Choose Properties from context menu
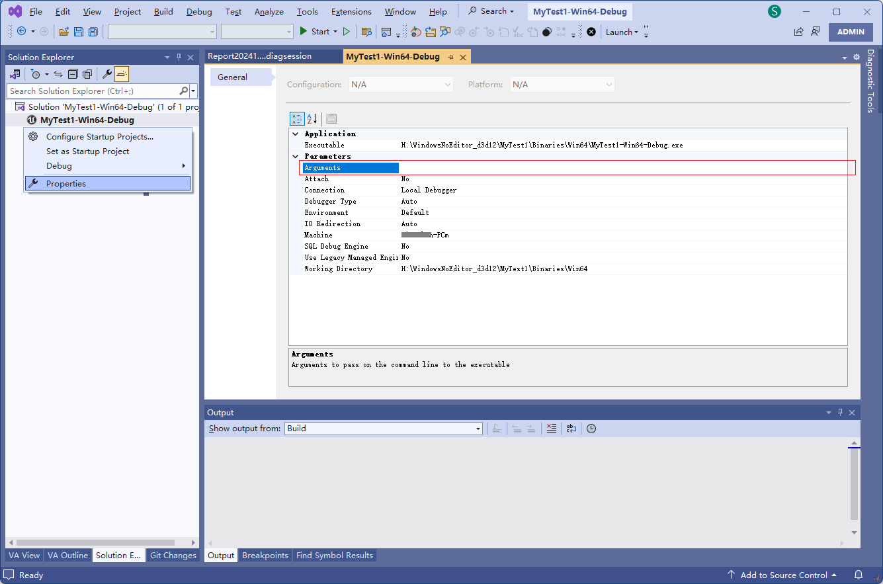The width and height of the screenshot is (883, 584). coord(108,184)
